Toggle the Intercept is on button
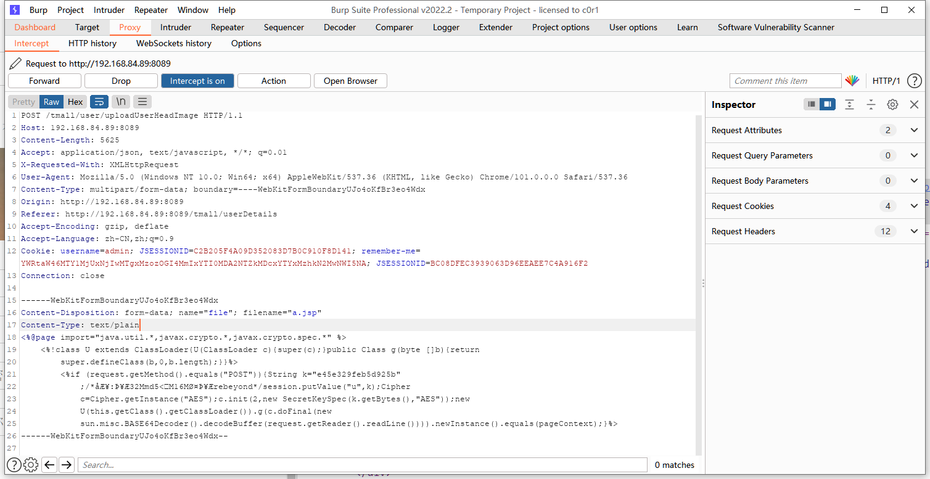This screenshot has width=930, height=479. click(197, 81)
